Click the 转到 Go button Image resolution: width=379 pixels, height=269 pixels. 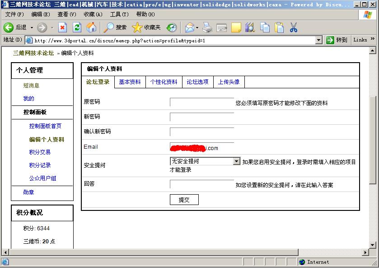point(337,40)
